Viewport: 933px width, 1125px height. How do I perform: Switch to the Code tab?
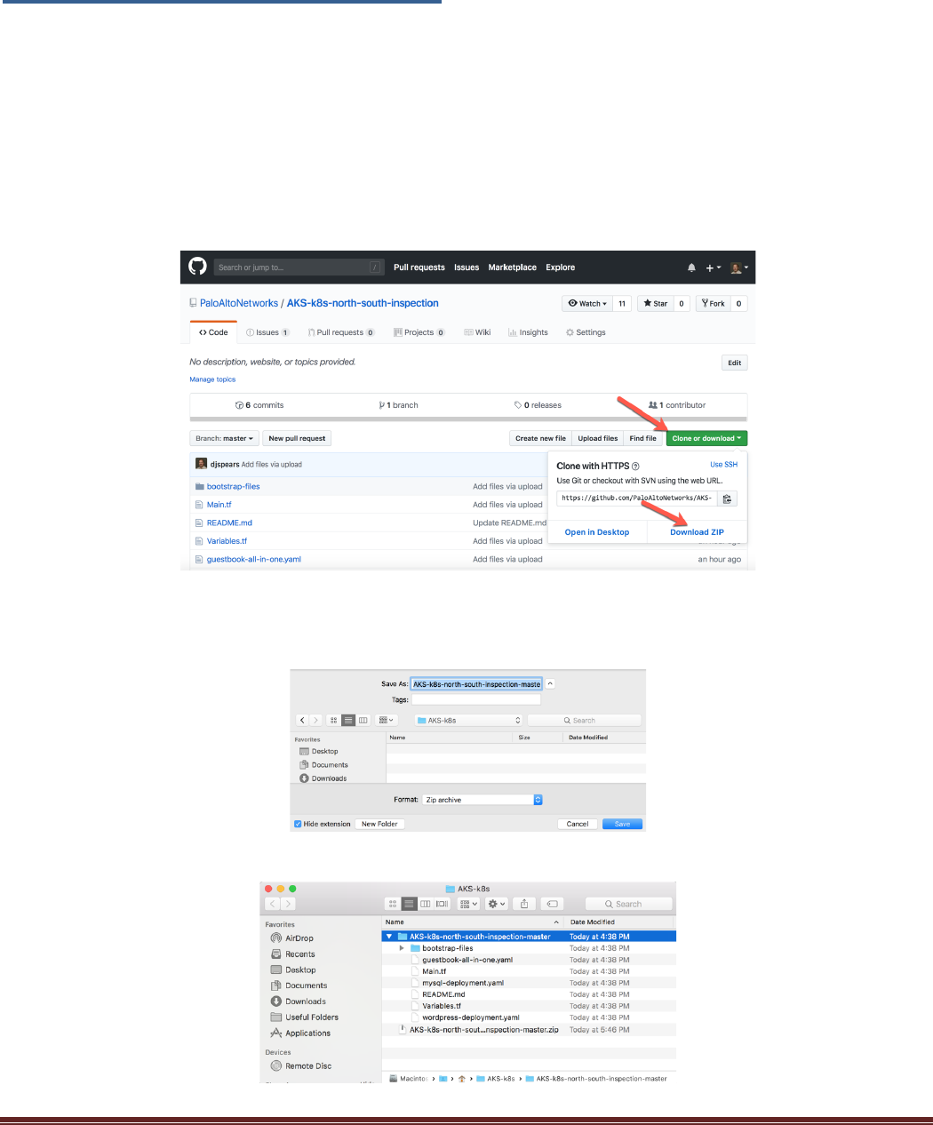click(x=213, y=332)
